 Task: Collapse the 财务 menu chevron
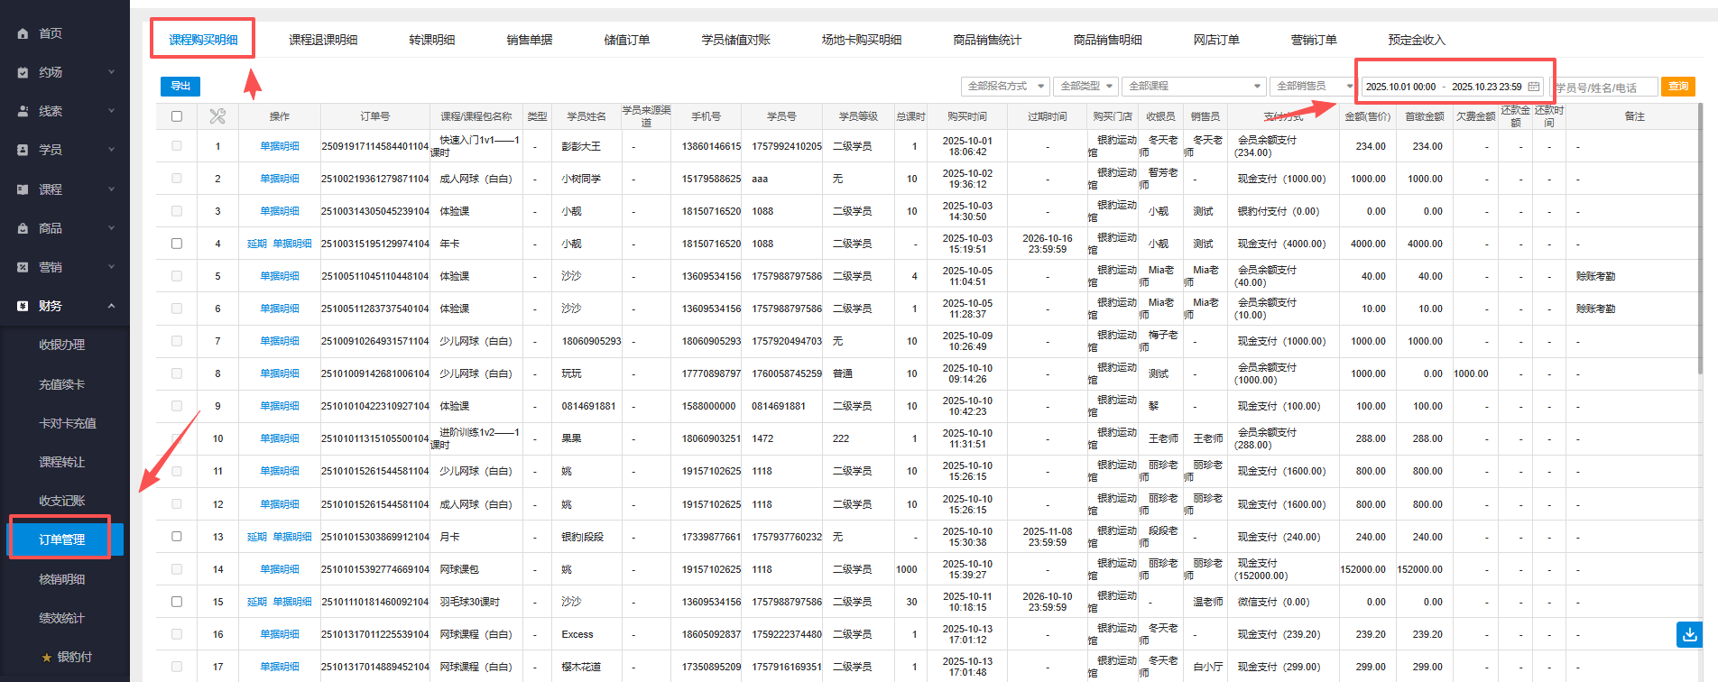pos(112,306)
